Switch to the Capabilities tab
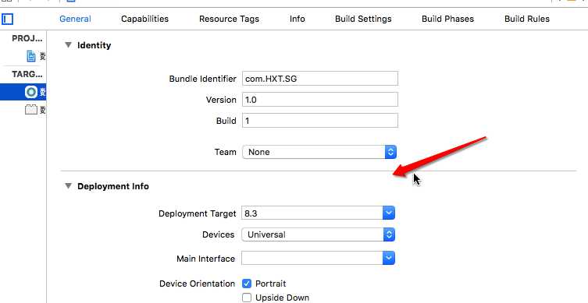This screenshot has width=588, height=303. click(x=144, y=19)
